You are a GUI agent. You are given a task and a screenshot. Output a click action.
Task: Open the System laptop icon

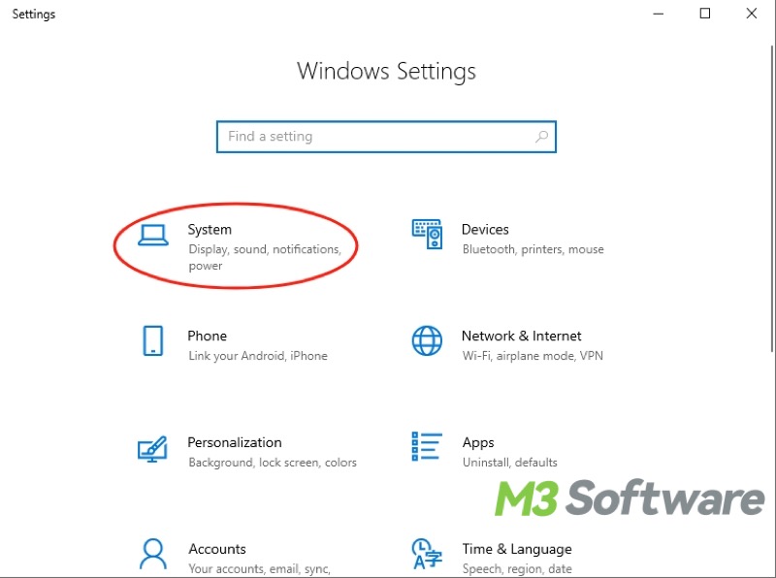point(153,235)
